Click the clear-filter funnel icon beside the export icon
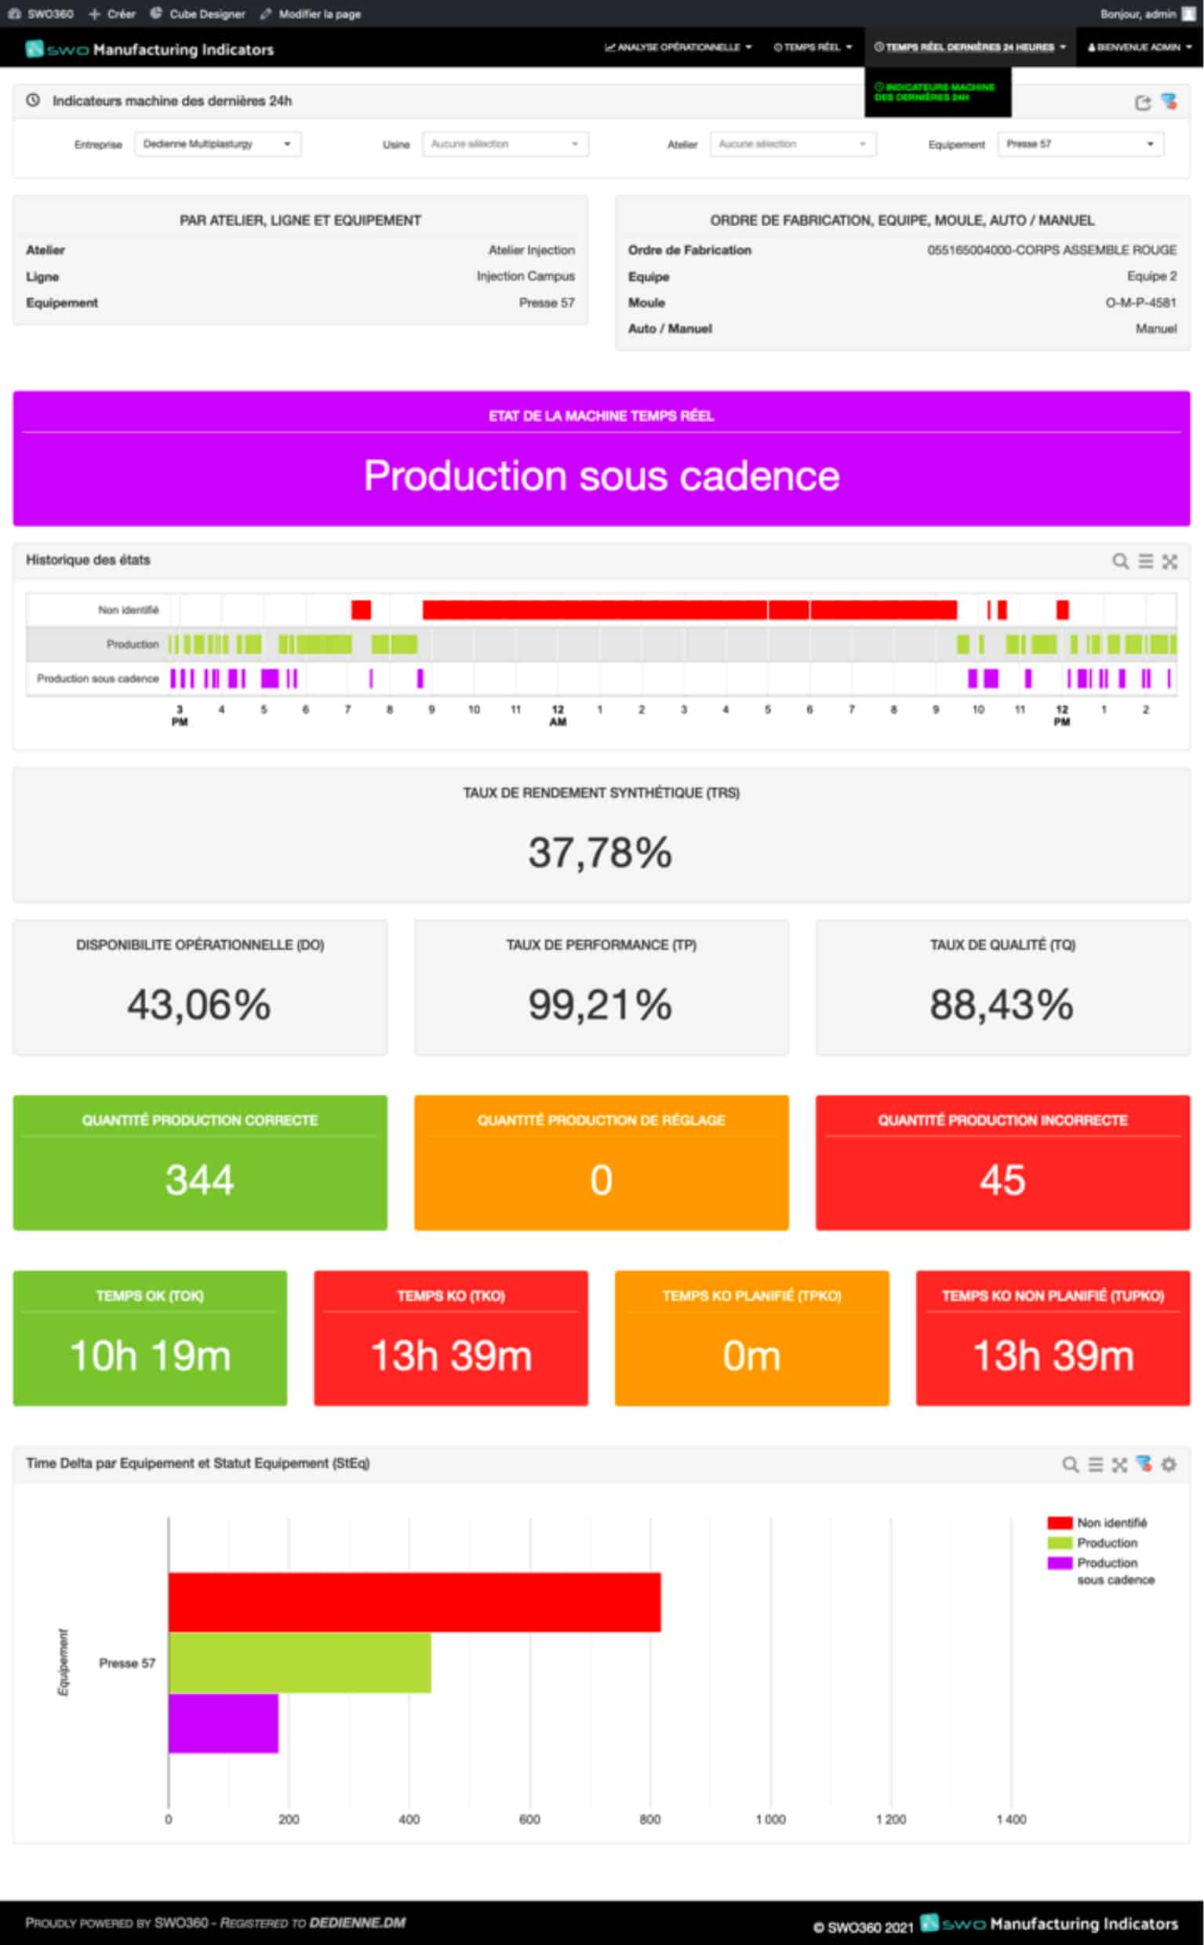Screen dimensions: 1204x1945 pyautogui.click(x=1168, y=101)
